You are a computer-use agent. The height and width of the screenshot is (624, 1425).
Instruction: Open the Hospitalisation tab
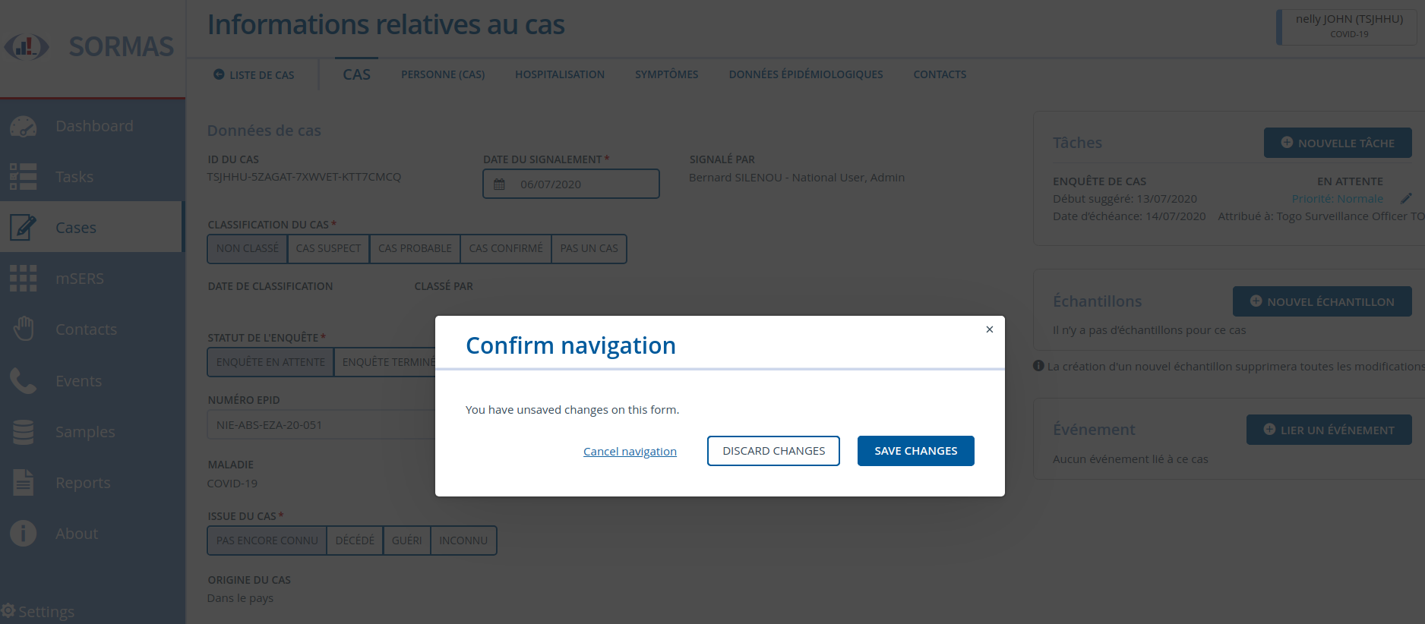tap(560, 74)
